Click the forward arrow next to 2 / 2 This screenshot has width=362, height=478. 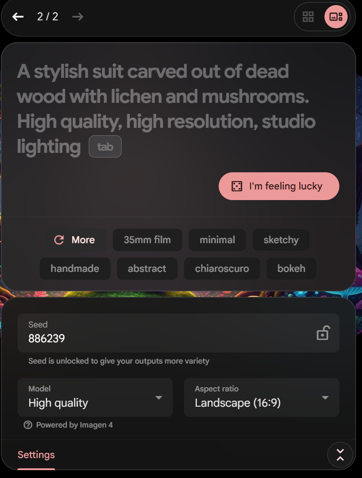(78, 17)
